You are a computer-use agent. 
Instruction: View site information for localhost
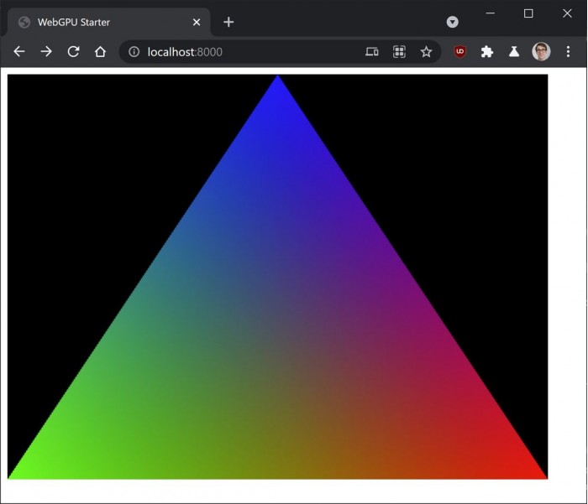click(134, 52)
